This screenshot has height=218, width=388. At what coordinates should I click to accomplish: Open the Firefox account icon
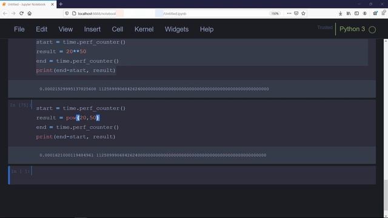point(365,13)
